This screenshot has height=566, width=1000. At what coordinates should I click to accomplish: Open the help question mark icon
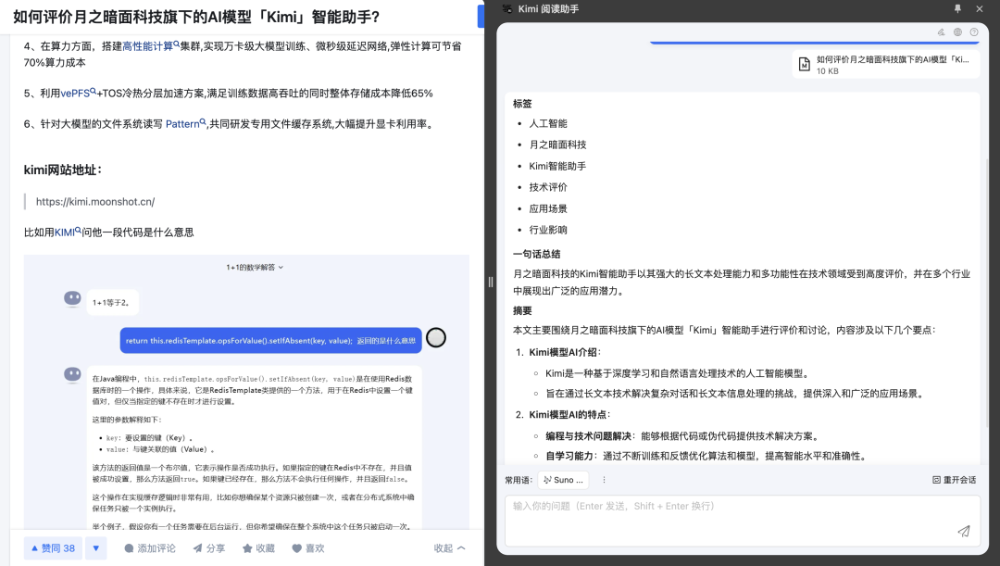(974, 31)
